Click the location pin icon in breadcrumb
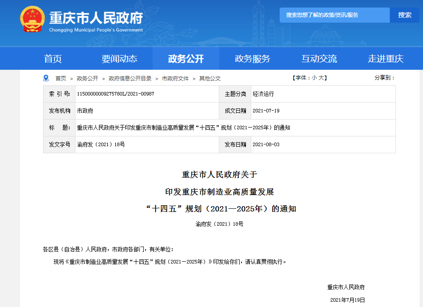The width and height of the screenshot is (423, 307). point(46,78)
